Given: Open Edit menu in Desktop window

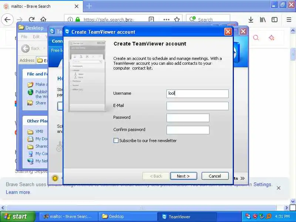Looking at the screenshot, I should click(36, 37).
